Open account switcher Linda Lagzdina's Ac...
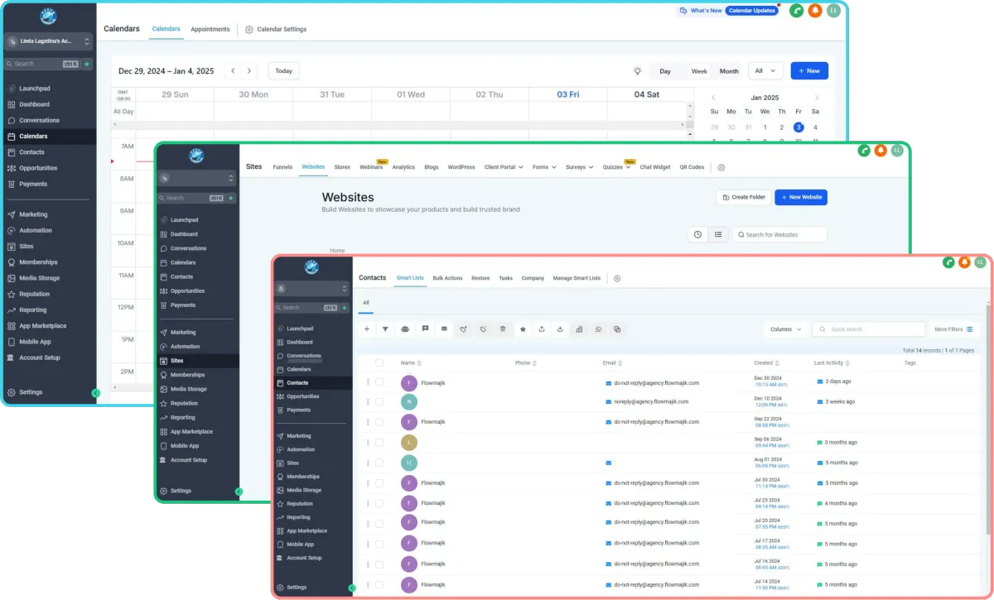This screenshot has width=994, height=600. coord(48,41)
